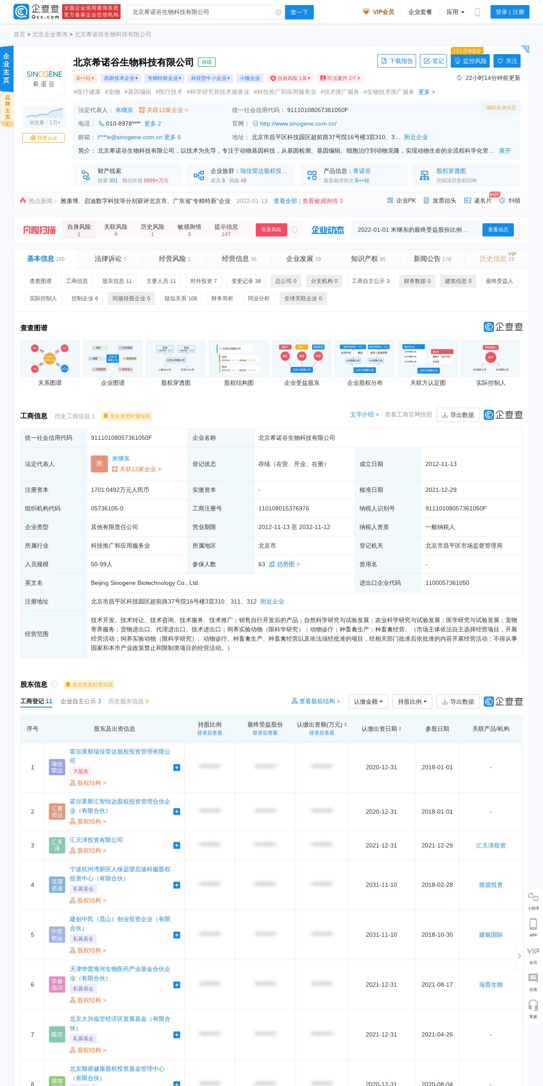The height and width of the screenshot is (1086, 543).
Task: Click the 股东信息 info icon
Action: coord(54,684)
